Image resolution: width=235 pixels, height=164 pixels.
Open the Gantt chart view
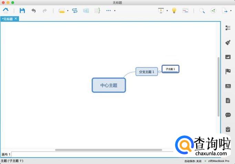tap(185, 11)
